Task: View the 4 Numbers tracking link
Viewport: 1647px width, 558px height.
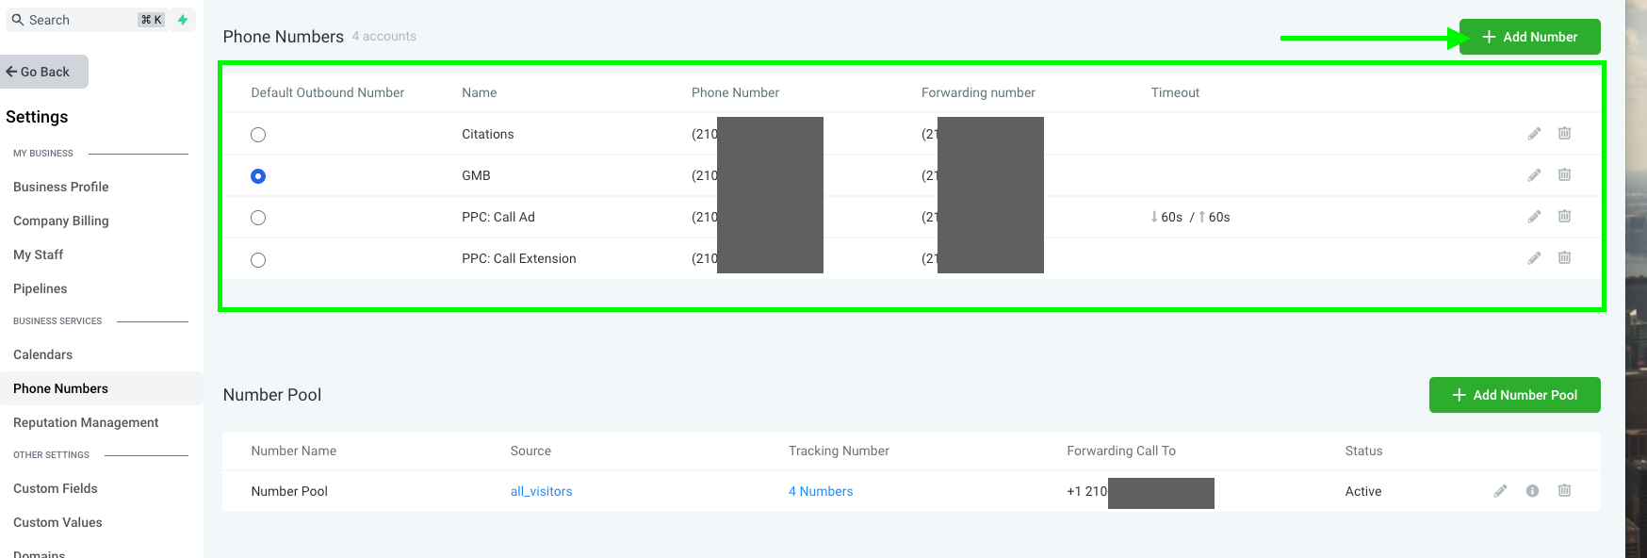Action: (820, 491)
